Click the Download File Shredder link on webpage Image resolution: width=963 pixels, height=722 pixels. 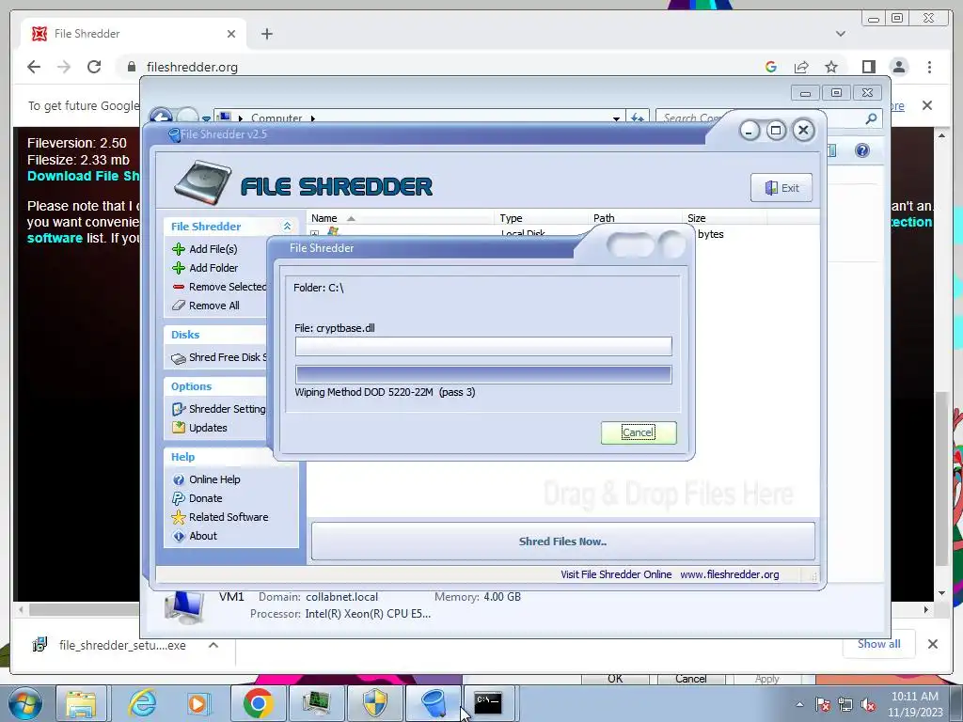pos(84,176)
